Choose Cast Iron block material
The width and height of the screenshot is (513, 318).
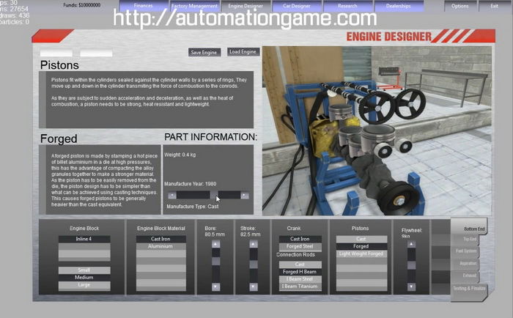point(161,239)
